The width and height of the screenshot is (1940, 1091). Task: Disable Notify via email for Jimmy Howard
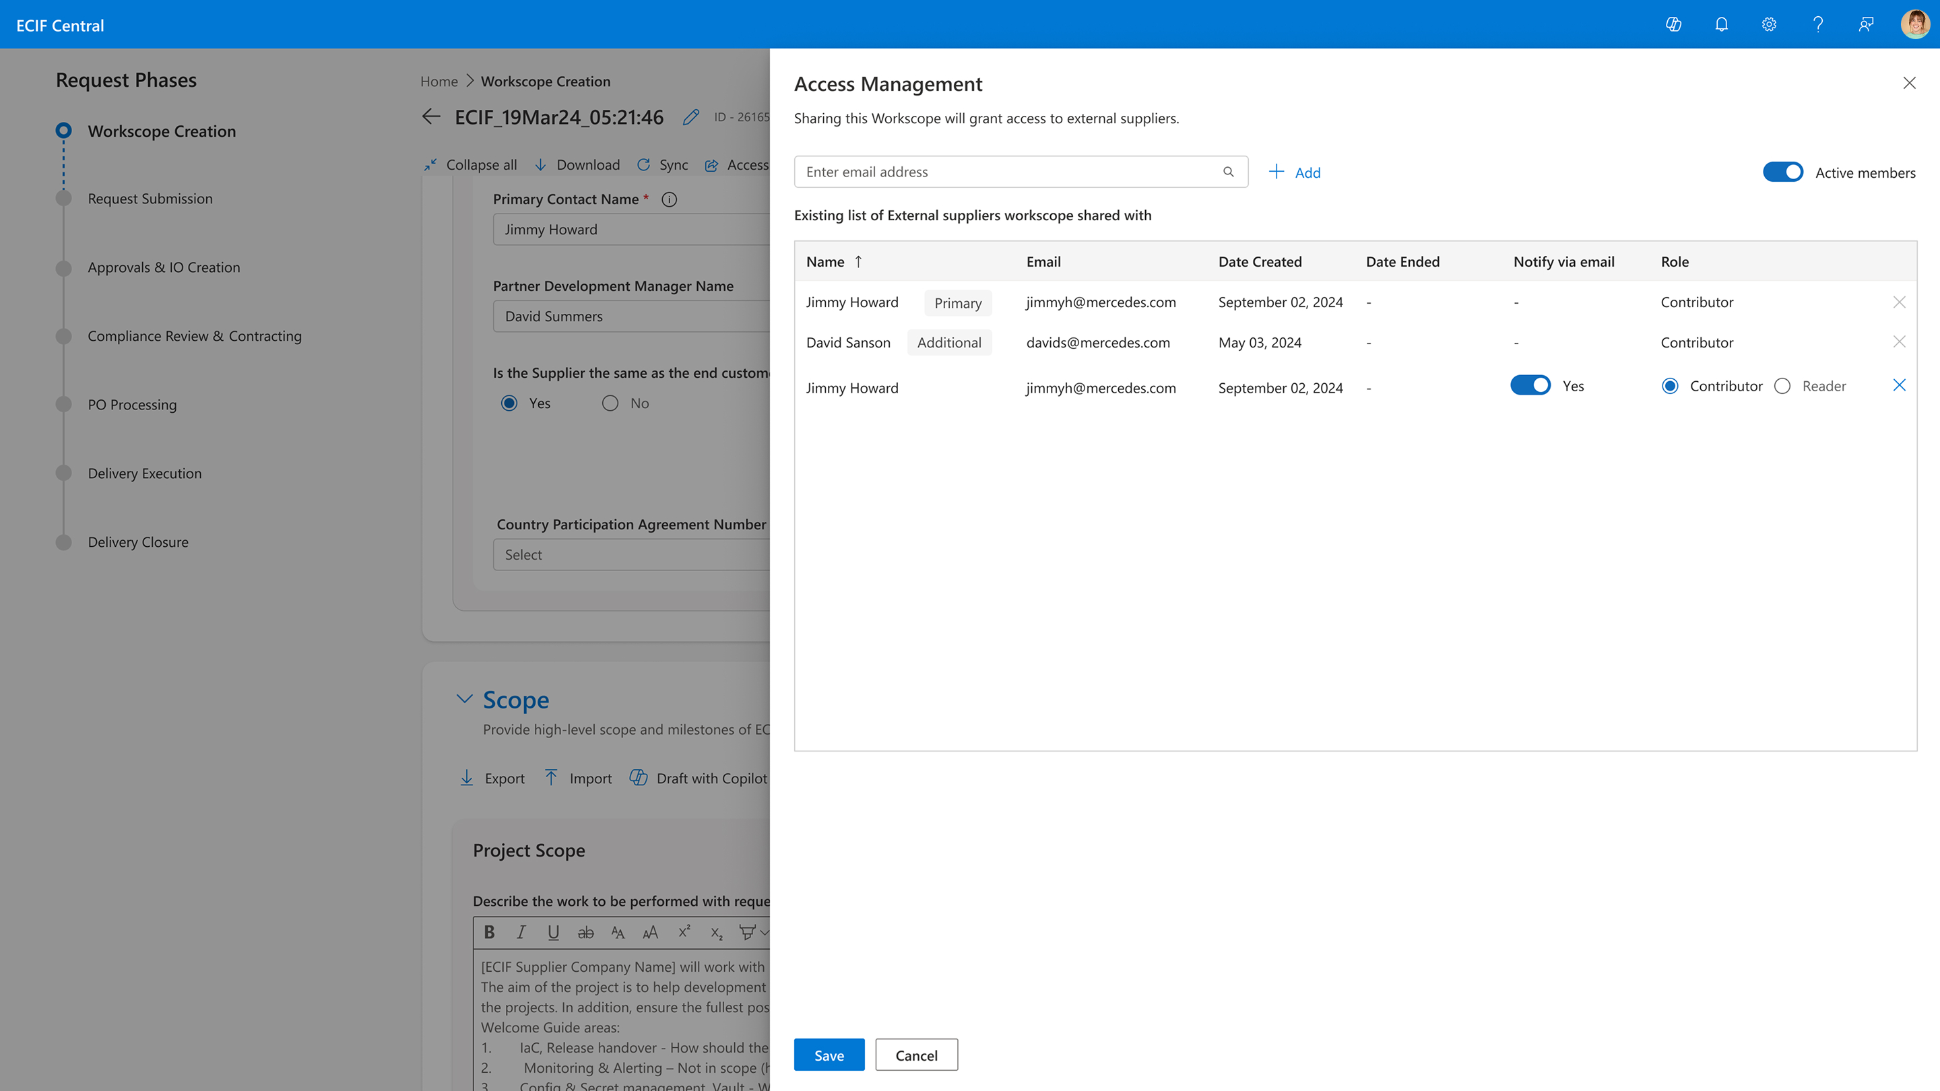pos(1530,385)
